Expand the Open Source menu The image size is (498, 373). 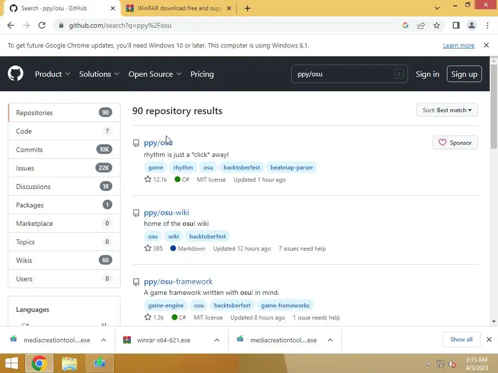155,74
